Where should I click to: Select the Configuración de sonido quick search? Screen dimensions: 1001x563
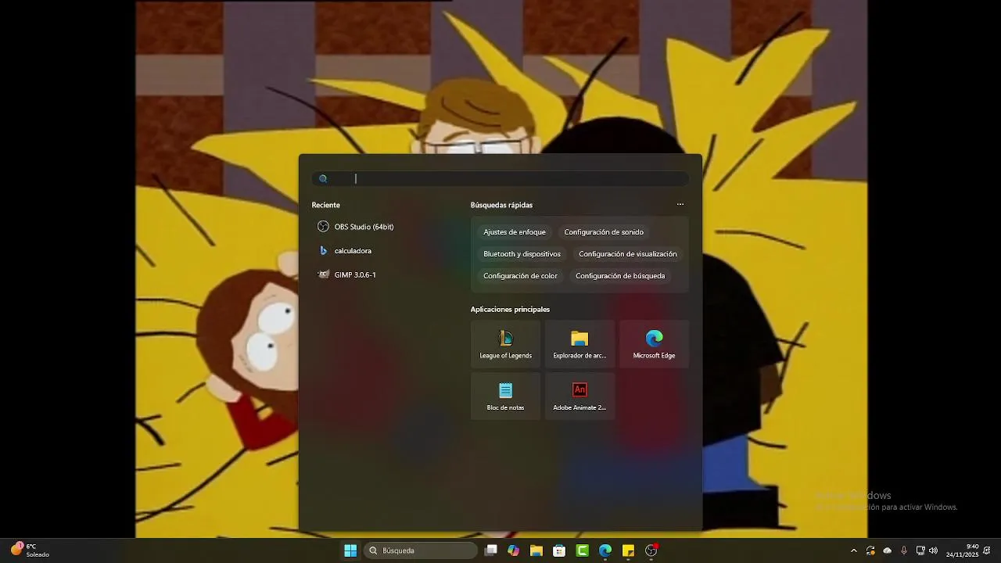point(604,232)
